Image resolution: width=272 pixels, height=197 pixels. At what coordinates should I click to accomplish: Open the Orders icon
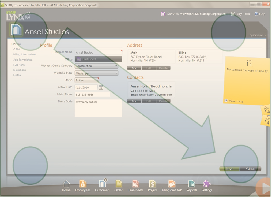click(119, 184)
